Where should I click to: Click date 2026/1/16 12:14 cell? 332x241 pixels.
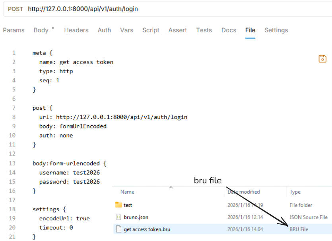tap(245, 217)
